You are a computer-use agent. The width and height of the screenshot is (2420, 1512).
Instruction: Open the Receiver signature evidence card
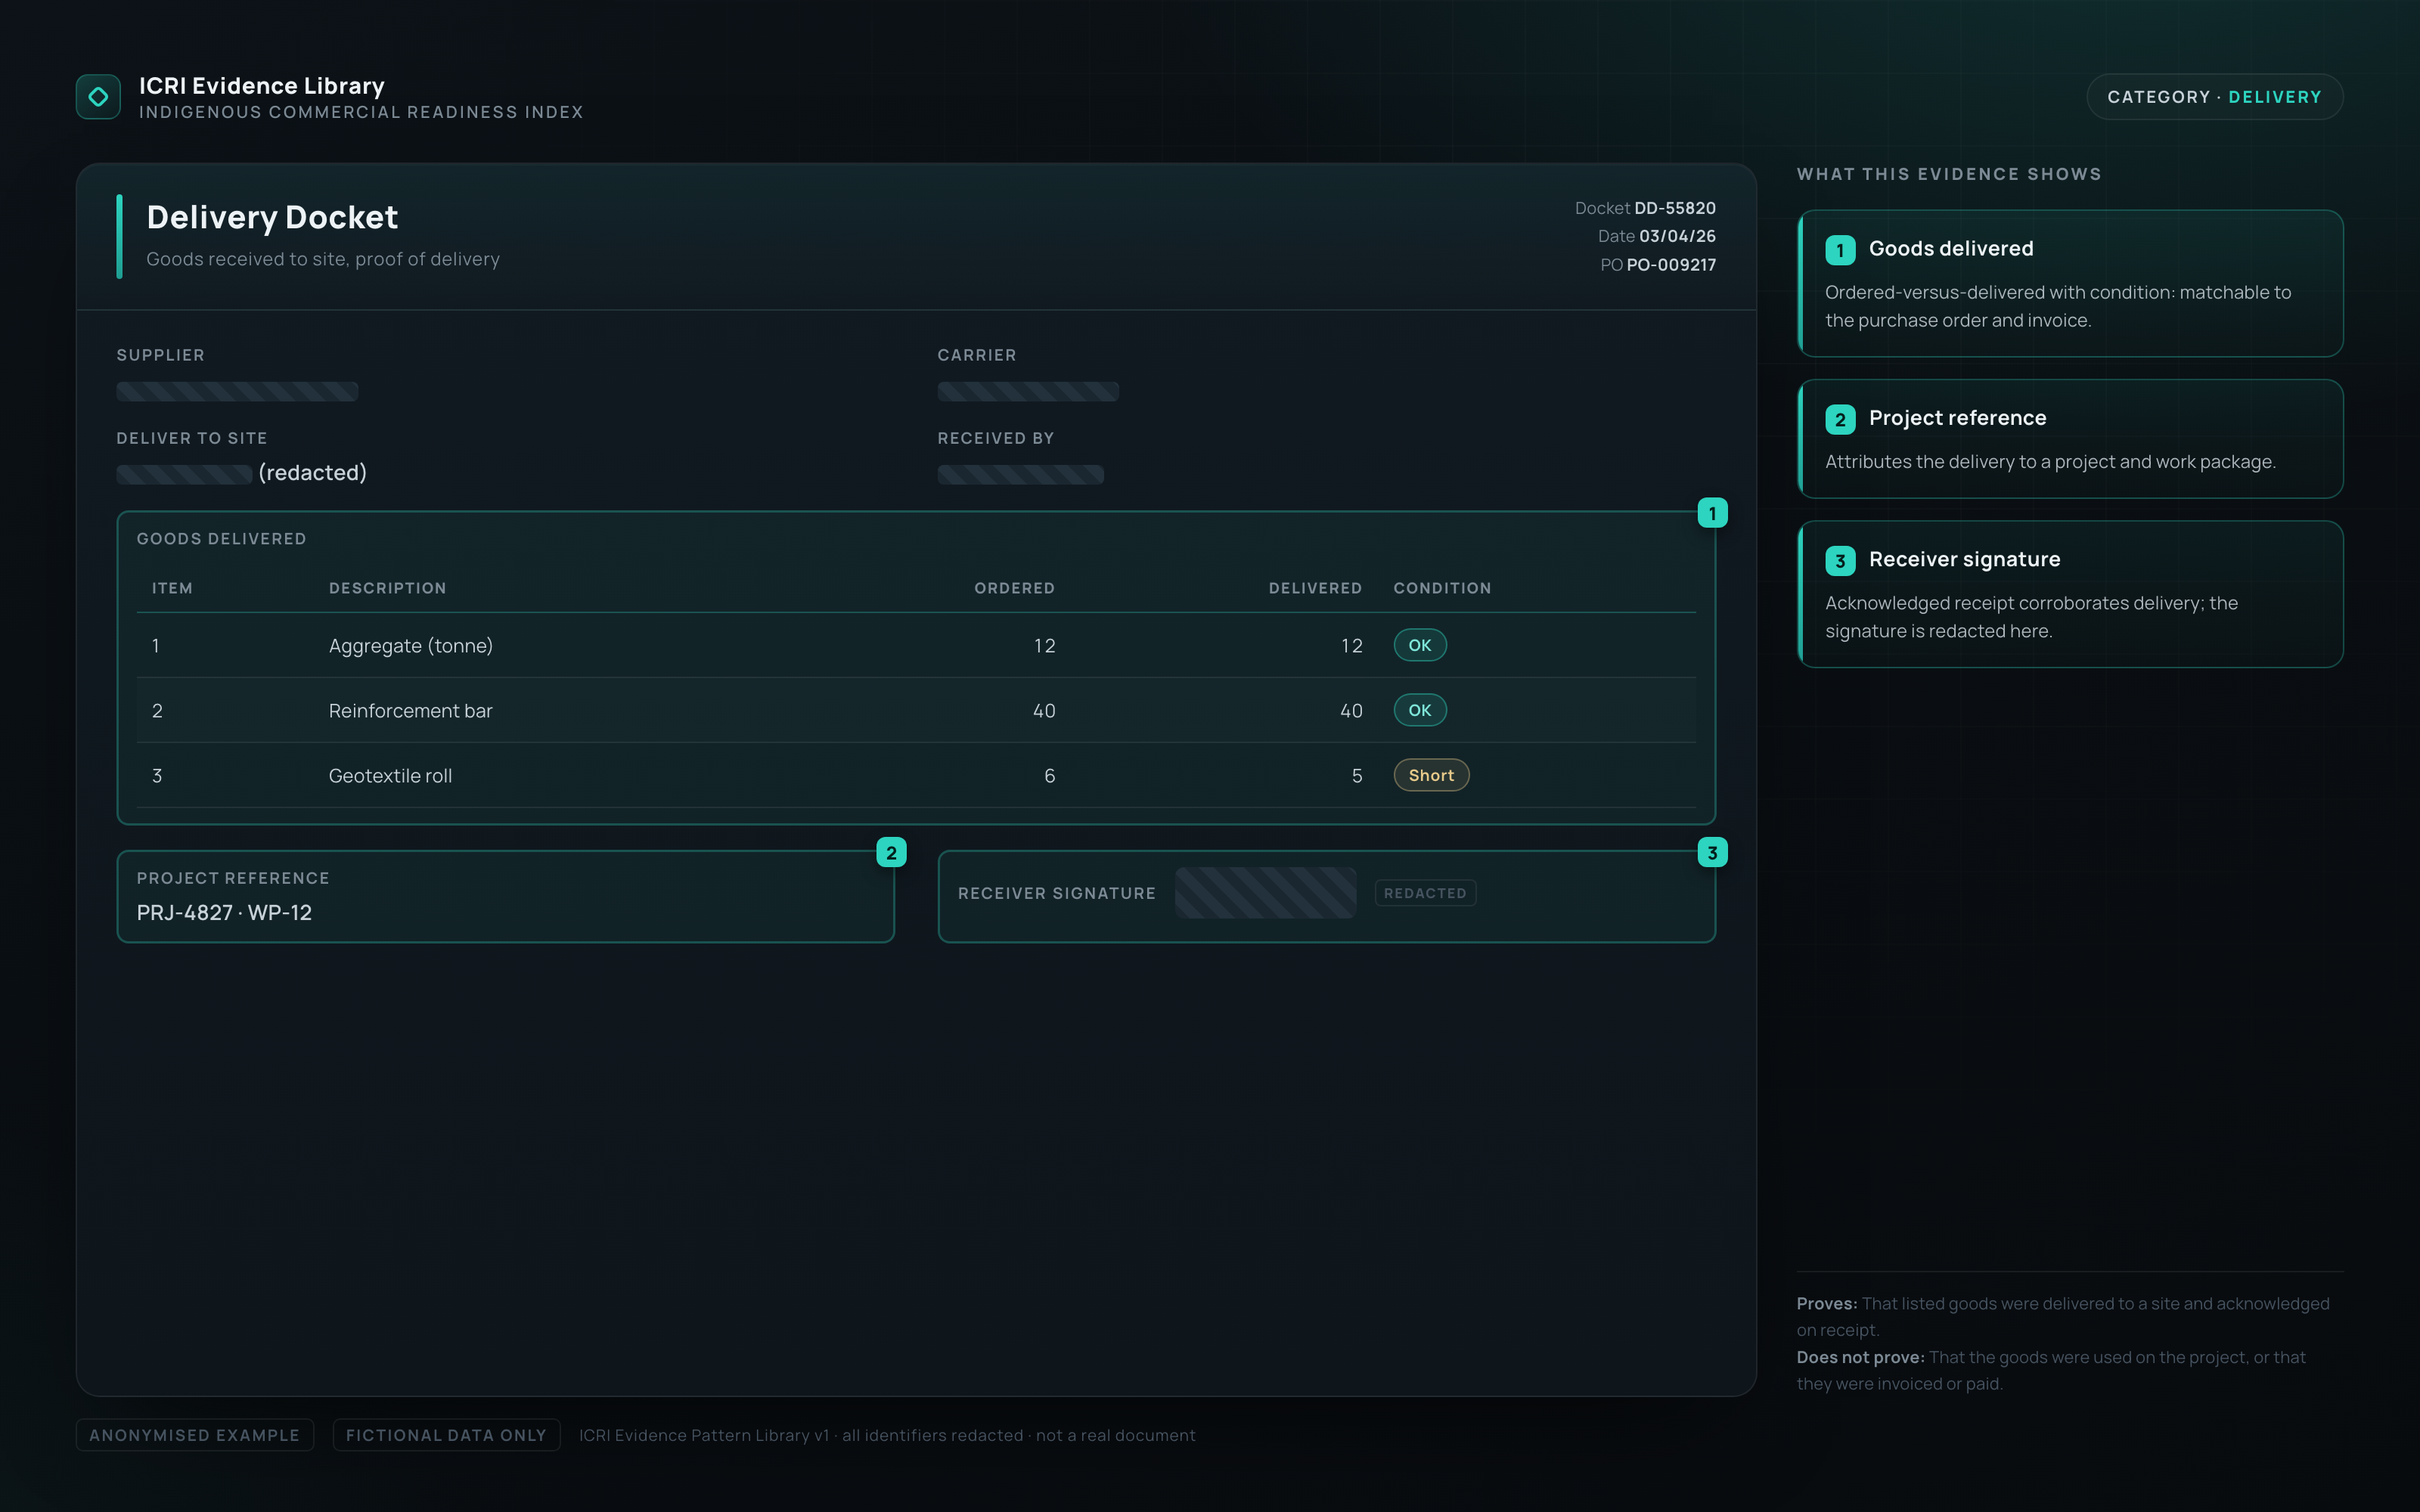coord(2069,594)
